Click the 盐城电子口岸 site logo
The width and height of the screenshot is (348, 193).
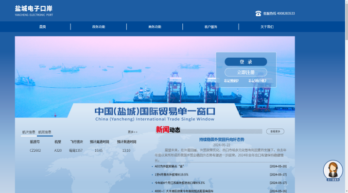(34, 11)
